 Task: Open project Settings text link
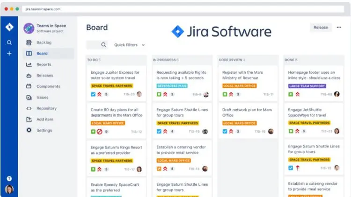coord(44,130)
